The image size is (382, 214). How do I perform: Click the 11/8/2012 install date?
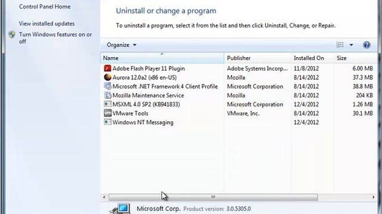coord(306,68)
